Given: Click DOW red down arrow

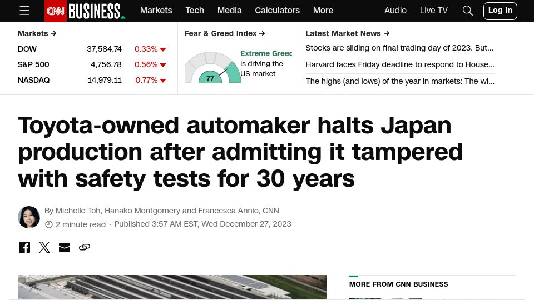Looking at the screenshot, I should [163, 49].
